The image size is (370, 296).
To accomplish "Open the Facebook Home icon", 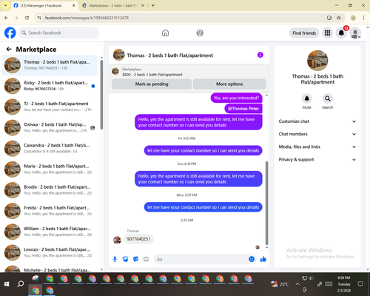I will point(165,33).
